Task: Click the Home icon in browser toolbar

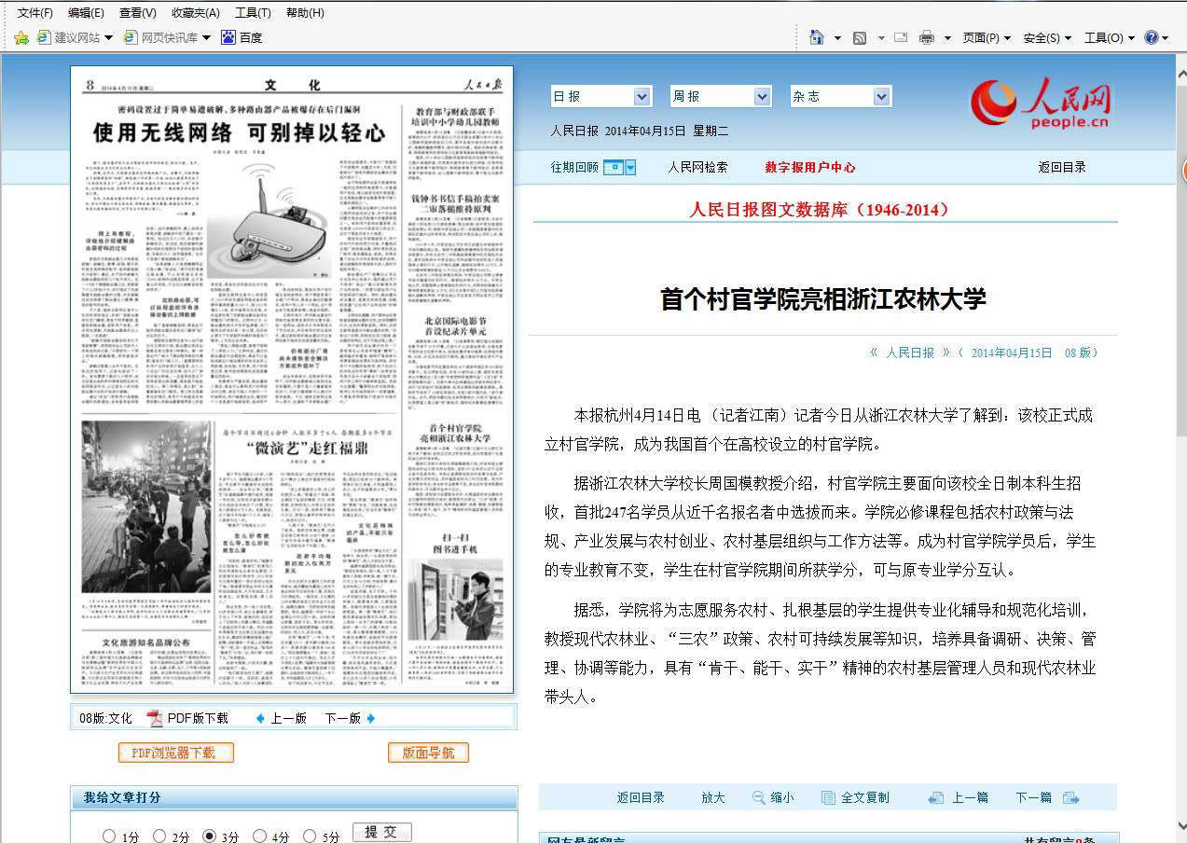Action: point(817,37)
